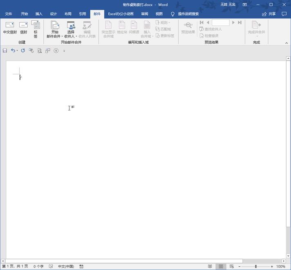The image size is (291, 270).
Task: Click the zoom slider handle
Action: tap(256, 266)
